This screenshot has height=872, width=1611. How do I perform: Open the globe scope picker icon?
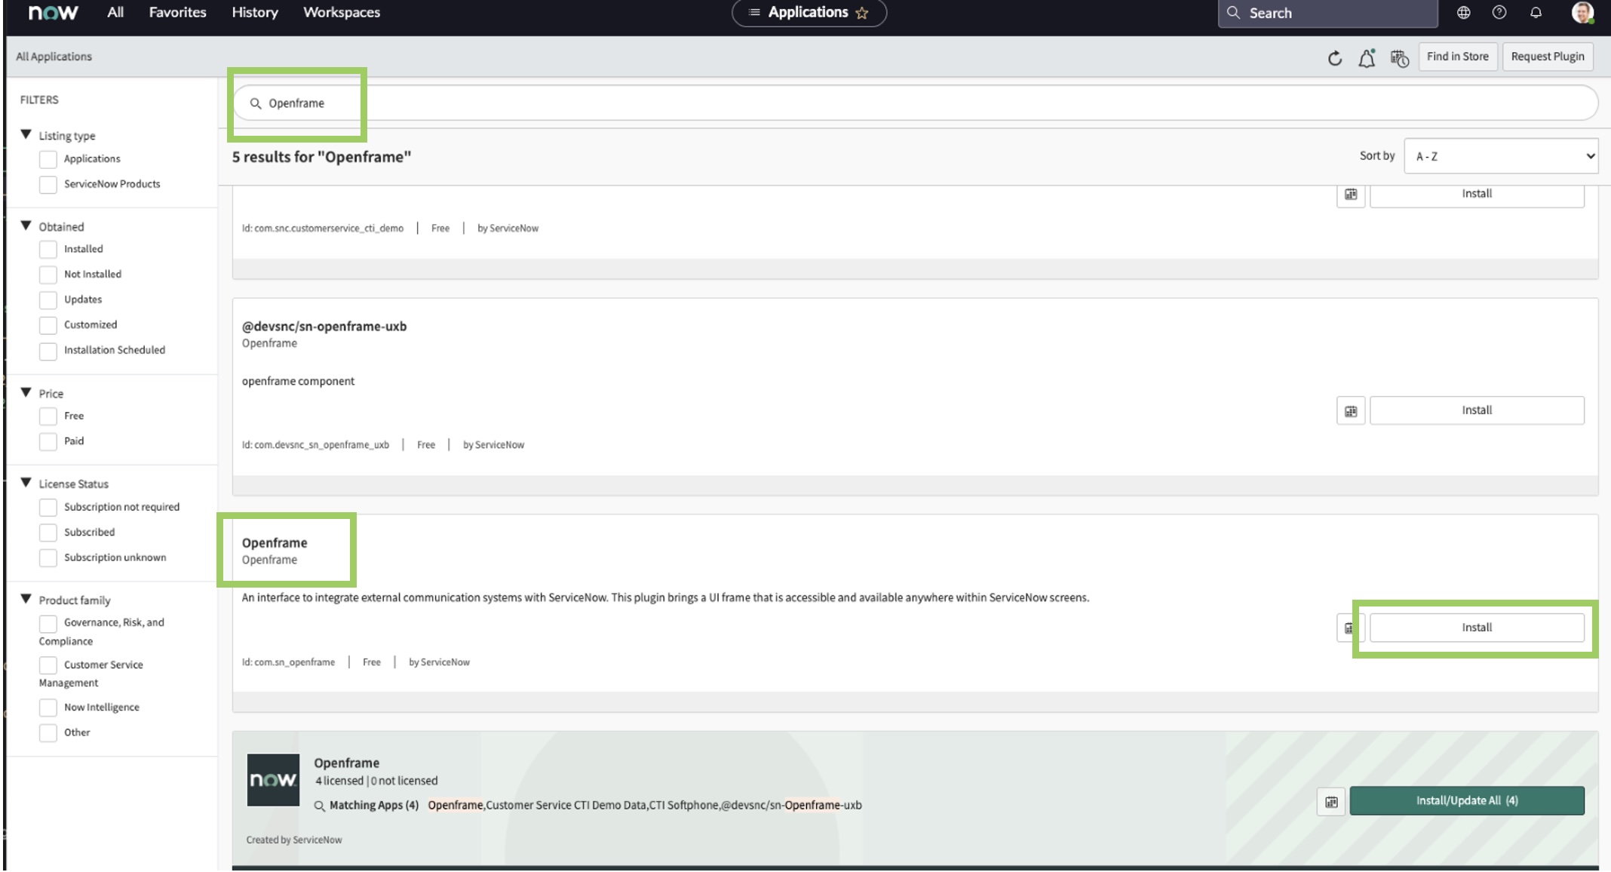click(x=1463, y=12)
